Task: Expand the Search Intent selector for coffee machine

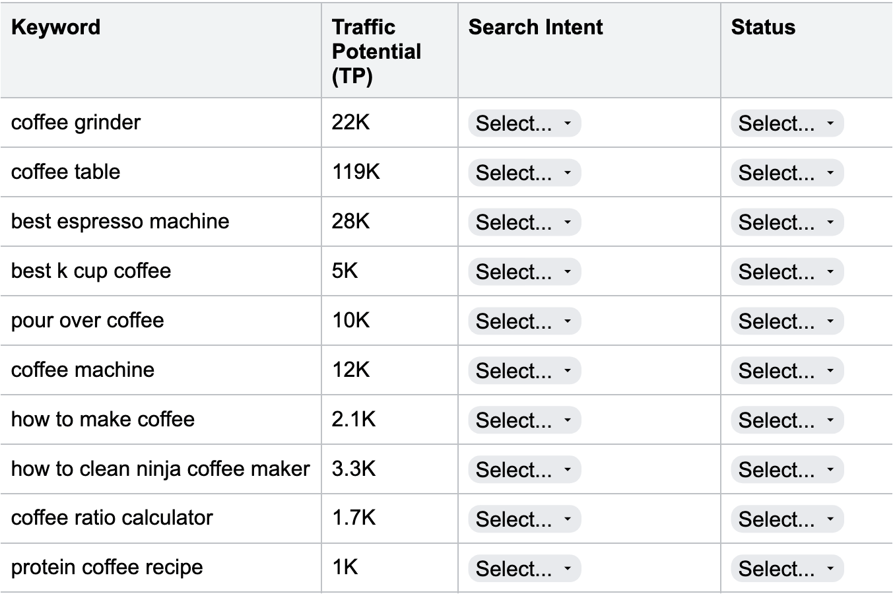Action: coord(523,370)
